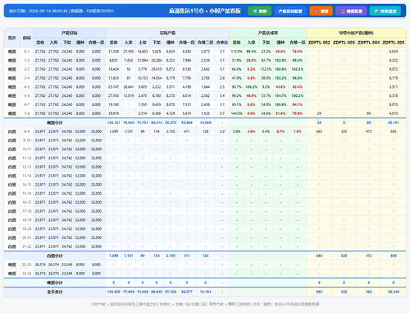Viewport: 410px width, 313px height.
Task: Click the 全天合计 total row label
Action: [x=55, y=292]
